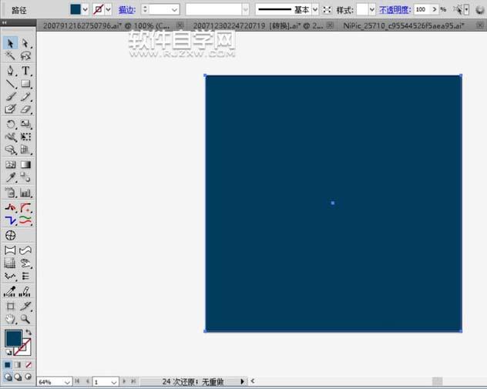Click the control bar fill swatch

pyautogui.click(x=76, y=9)
